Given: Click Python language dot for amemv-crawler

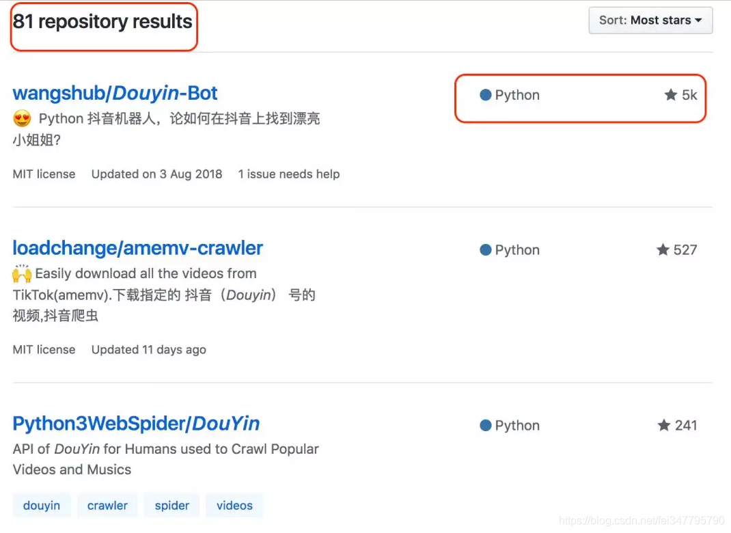Looking at the screenshot, I should click(x=485, y=249).
